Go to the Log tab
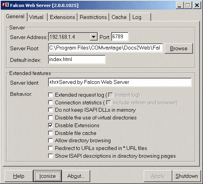Screen dimensions: 203x184 [141, 17]
